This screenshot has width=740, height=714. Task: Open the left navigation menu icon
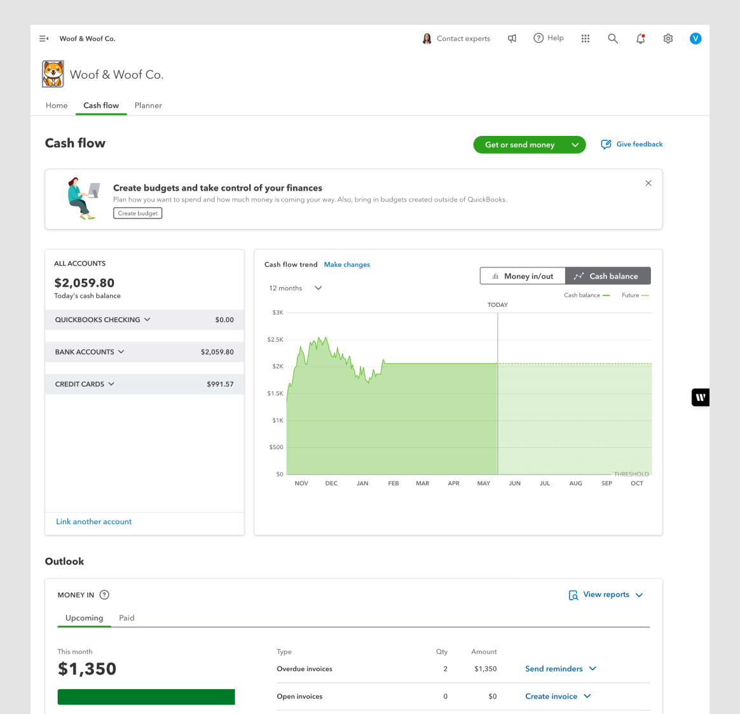[43, 38]
